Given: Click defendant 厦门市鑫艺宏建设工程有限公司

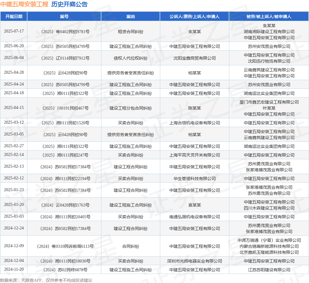Looking at the screenshot, I should tap(269, 102).
